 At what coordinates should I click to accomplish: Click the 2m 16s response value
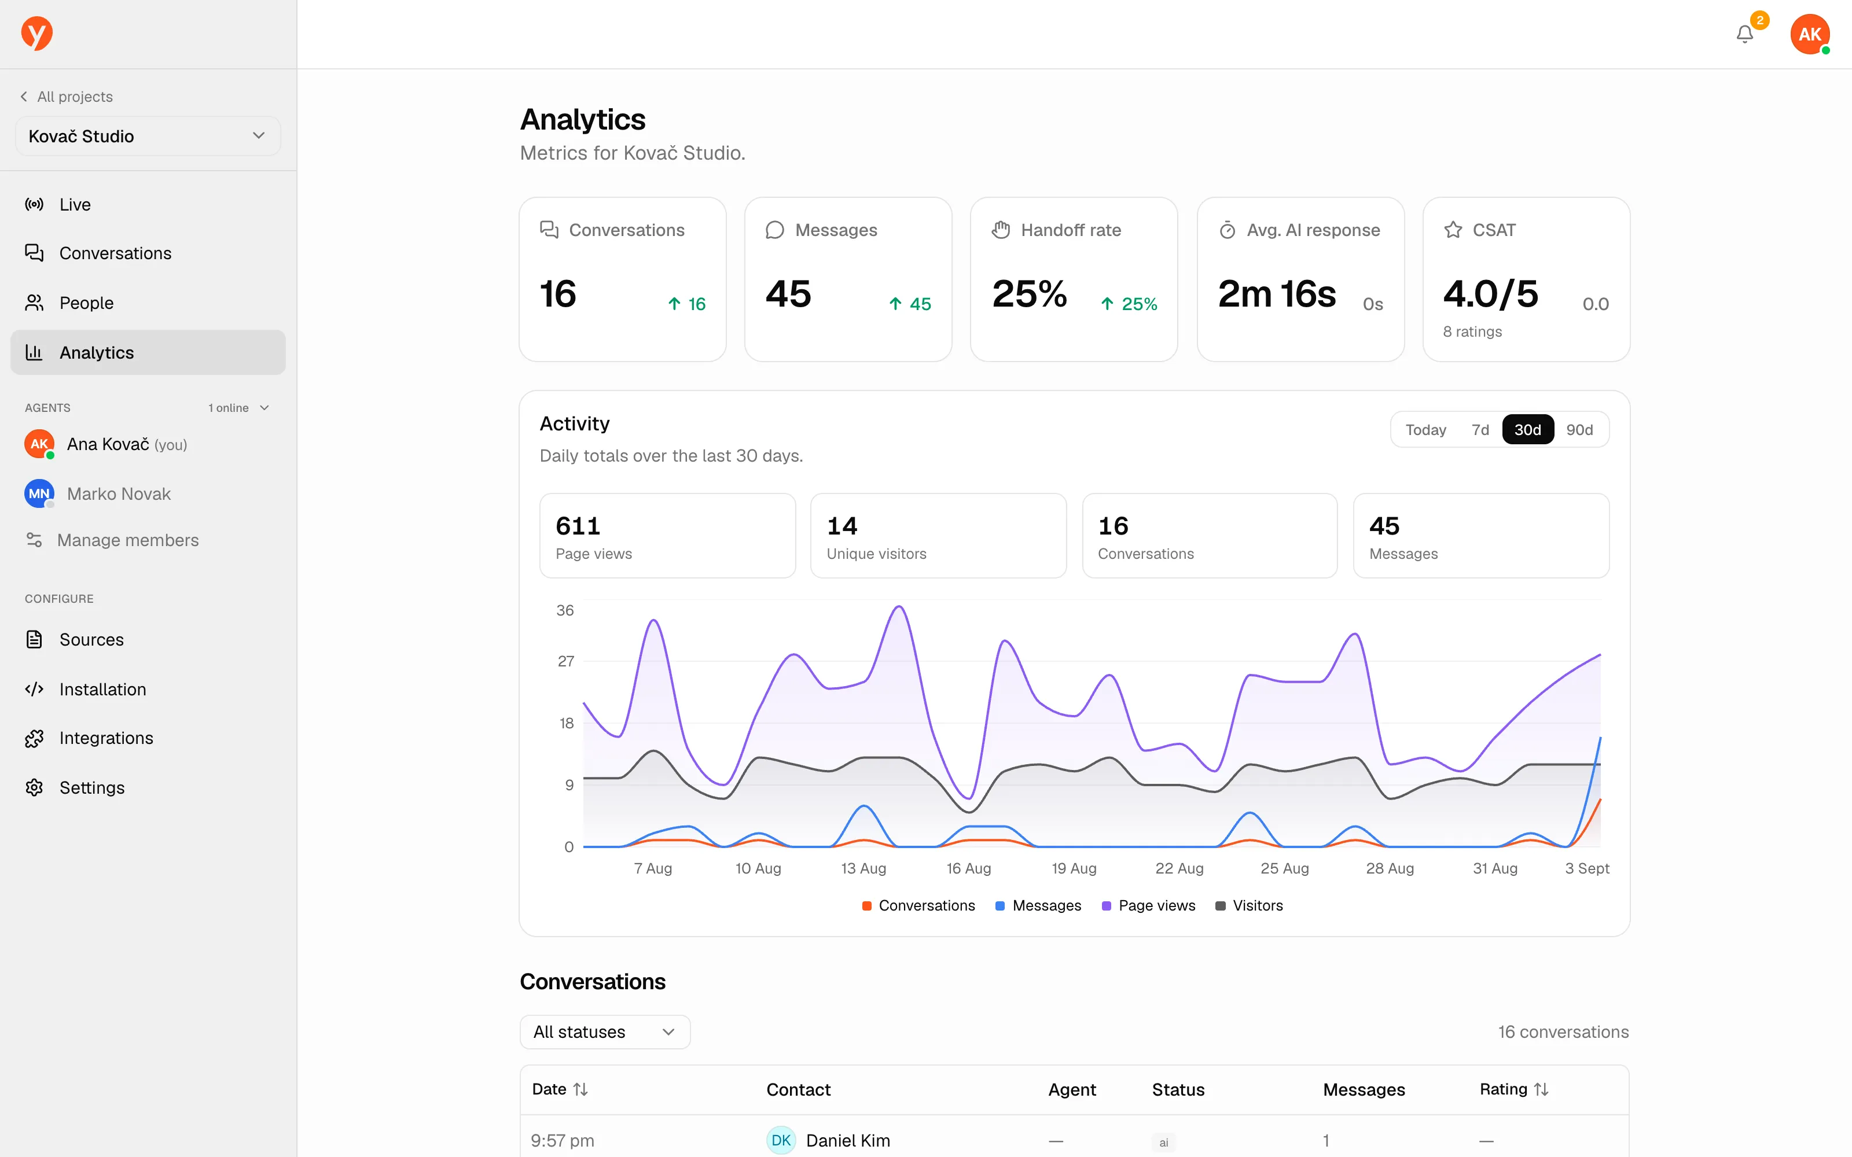pyautogui.click(x=1277, y=294)
